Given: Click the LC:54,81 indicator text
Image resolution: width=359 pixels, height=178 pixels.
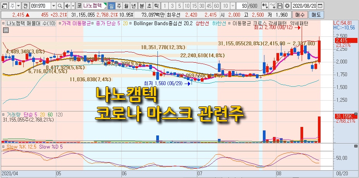Looking at the screenshot, I should pos(342,23).
